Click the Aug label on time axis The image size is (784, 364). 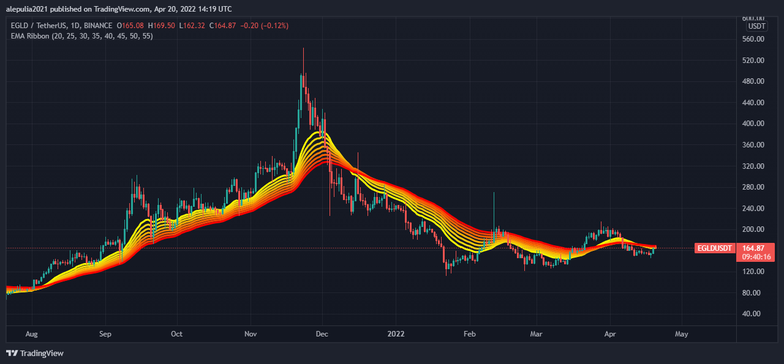pyautogui.click(x=32, y=335)
